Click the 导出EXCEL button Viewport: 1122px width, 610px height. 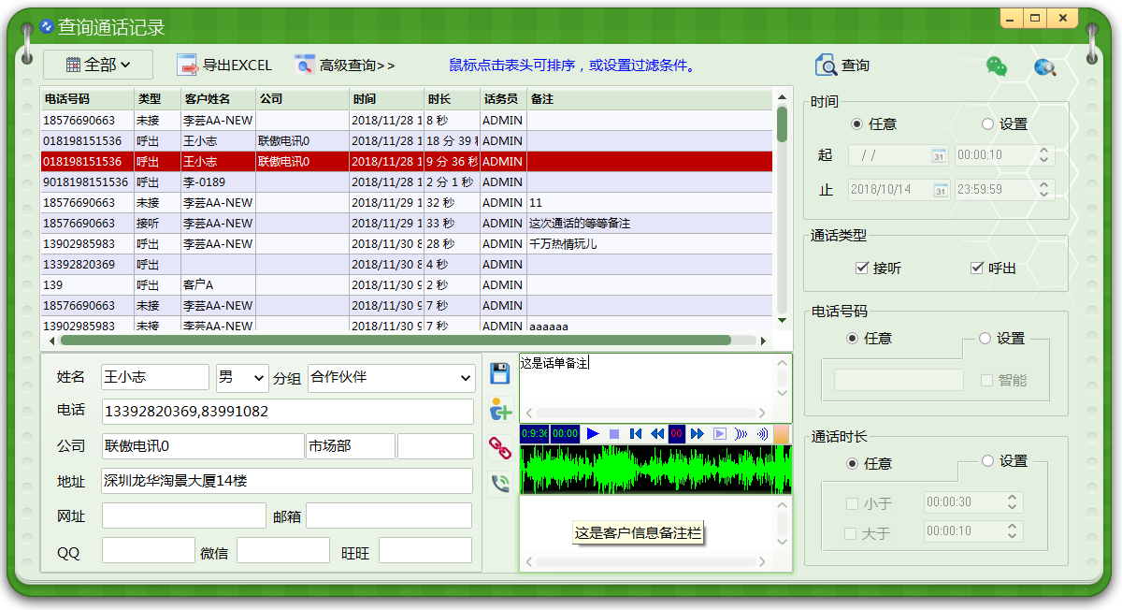(224, 65)
